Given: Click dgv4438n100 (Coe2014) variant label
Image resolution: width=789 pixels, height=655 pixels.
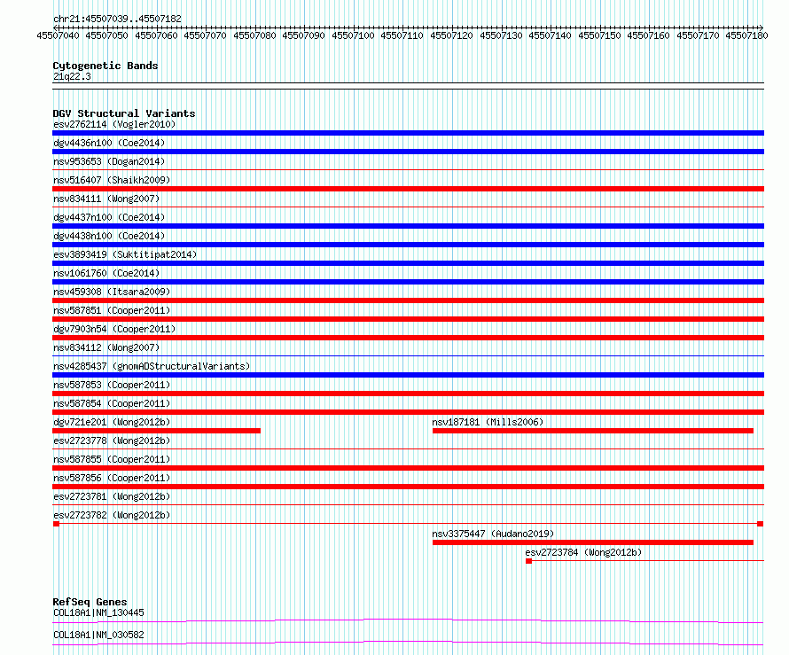Looking at the screenshot, I should (109, 236).
